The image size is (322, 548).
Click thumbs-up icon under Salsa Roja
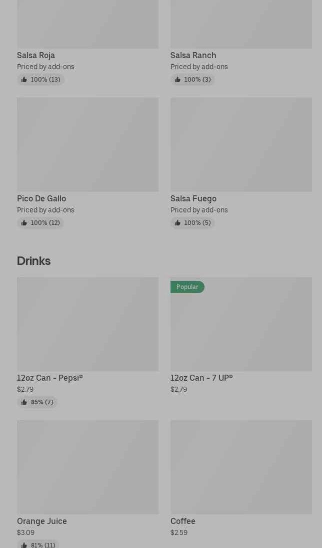24,80
